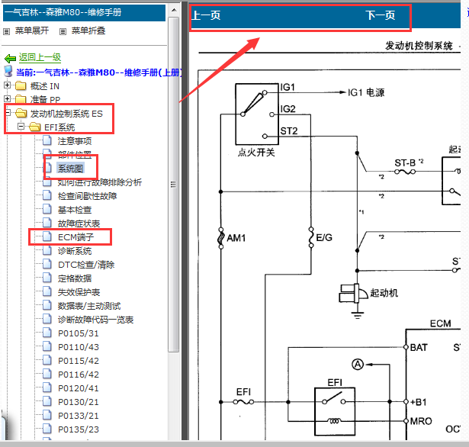Click the 概述 IN folder icon
The image size is (469, 447).
[x=21, y=86]
